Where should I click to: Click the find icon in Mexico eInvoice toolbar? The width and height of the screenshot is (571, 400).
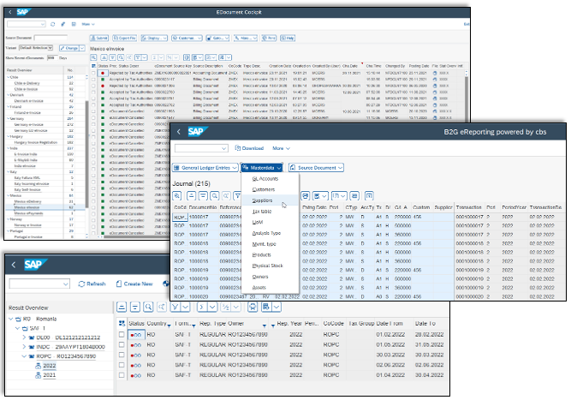coord(121,57)
